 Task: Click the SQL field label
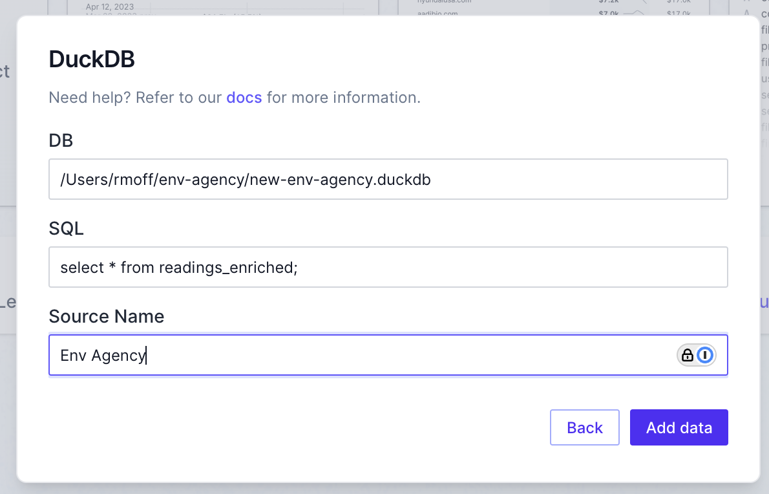[67, 228]
